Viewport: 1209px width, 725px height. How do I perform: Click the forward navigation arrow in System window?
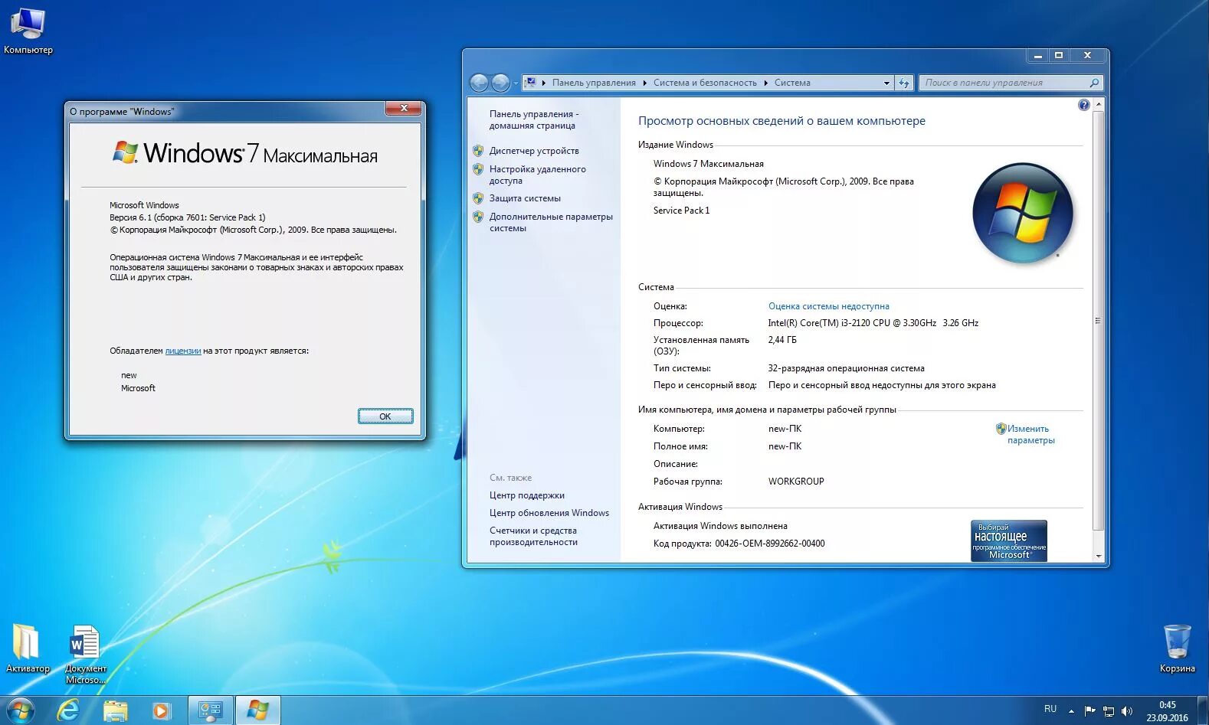pyautogui.click(x=500, y=83)
